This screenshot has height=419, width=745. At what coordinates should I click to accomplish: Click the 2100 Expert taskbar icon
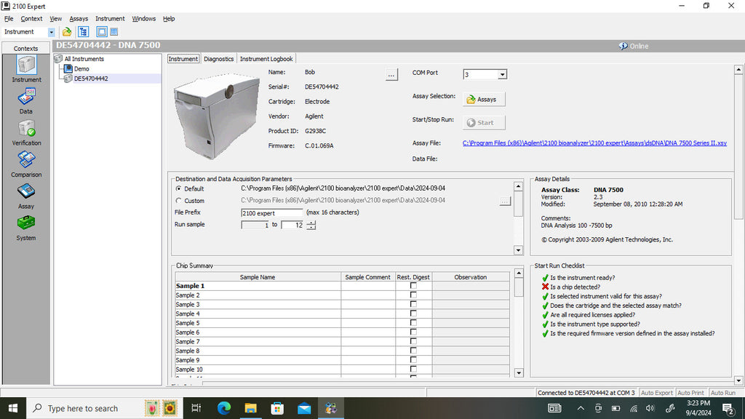[331, 408]
